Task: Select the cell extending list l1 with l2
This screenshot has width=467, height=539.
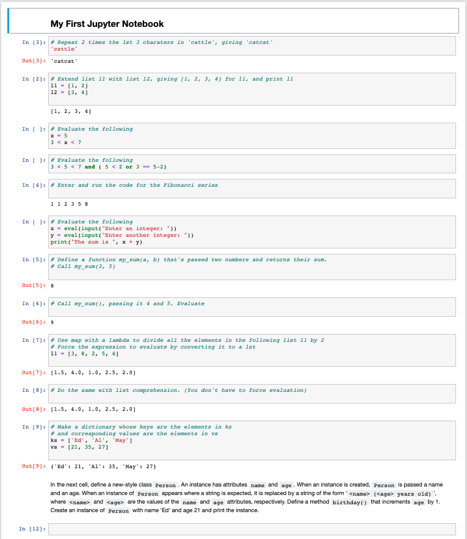Action: [x=252, y=89]
